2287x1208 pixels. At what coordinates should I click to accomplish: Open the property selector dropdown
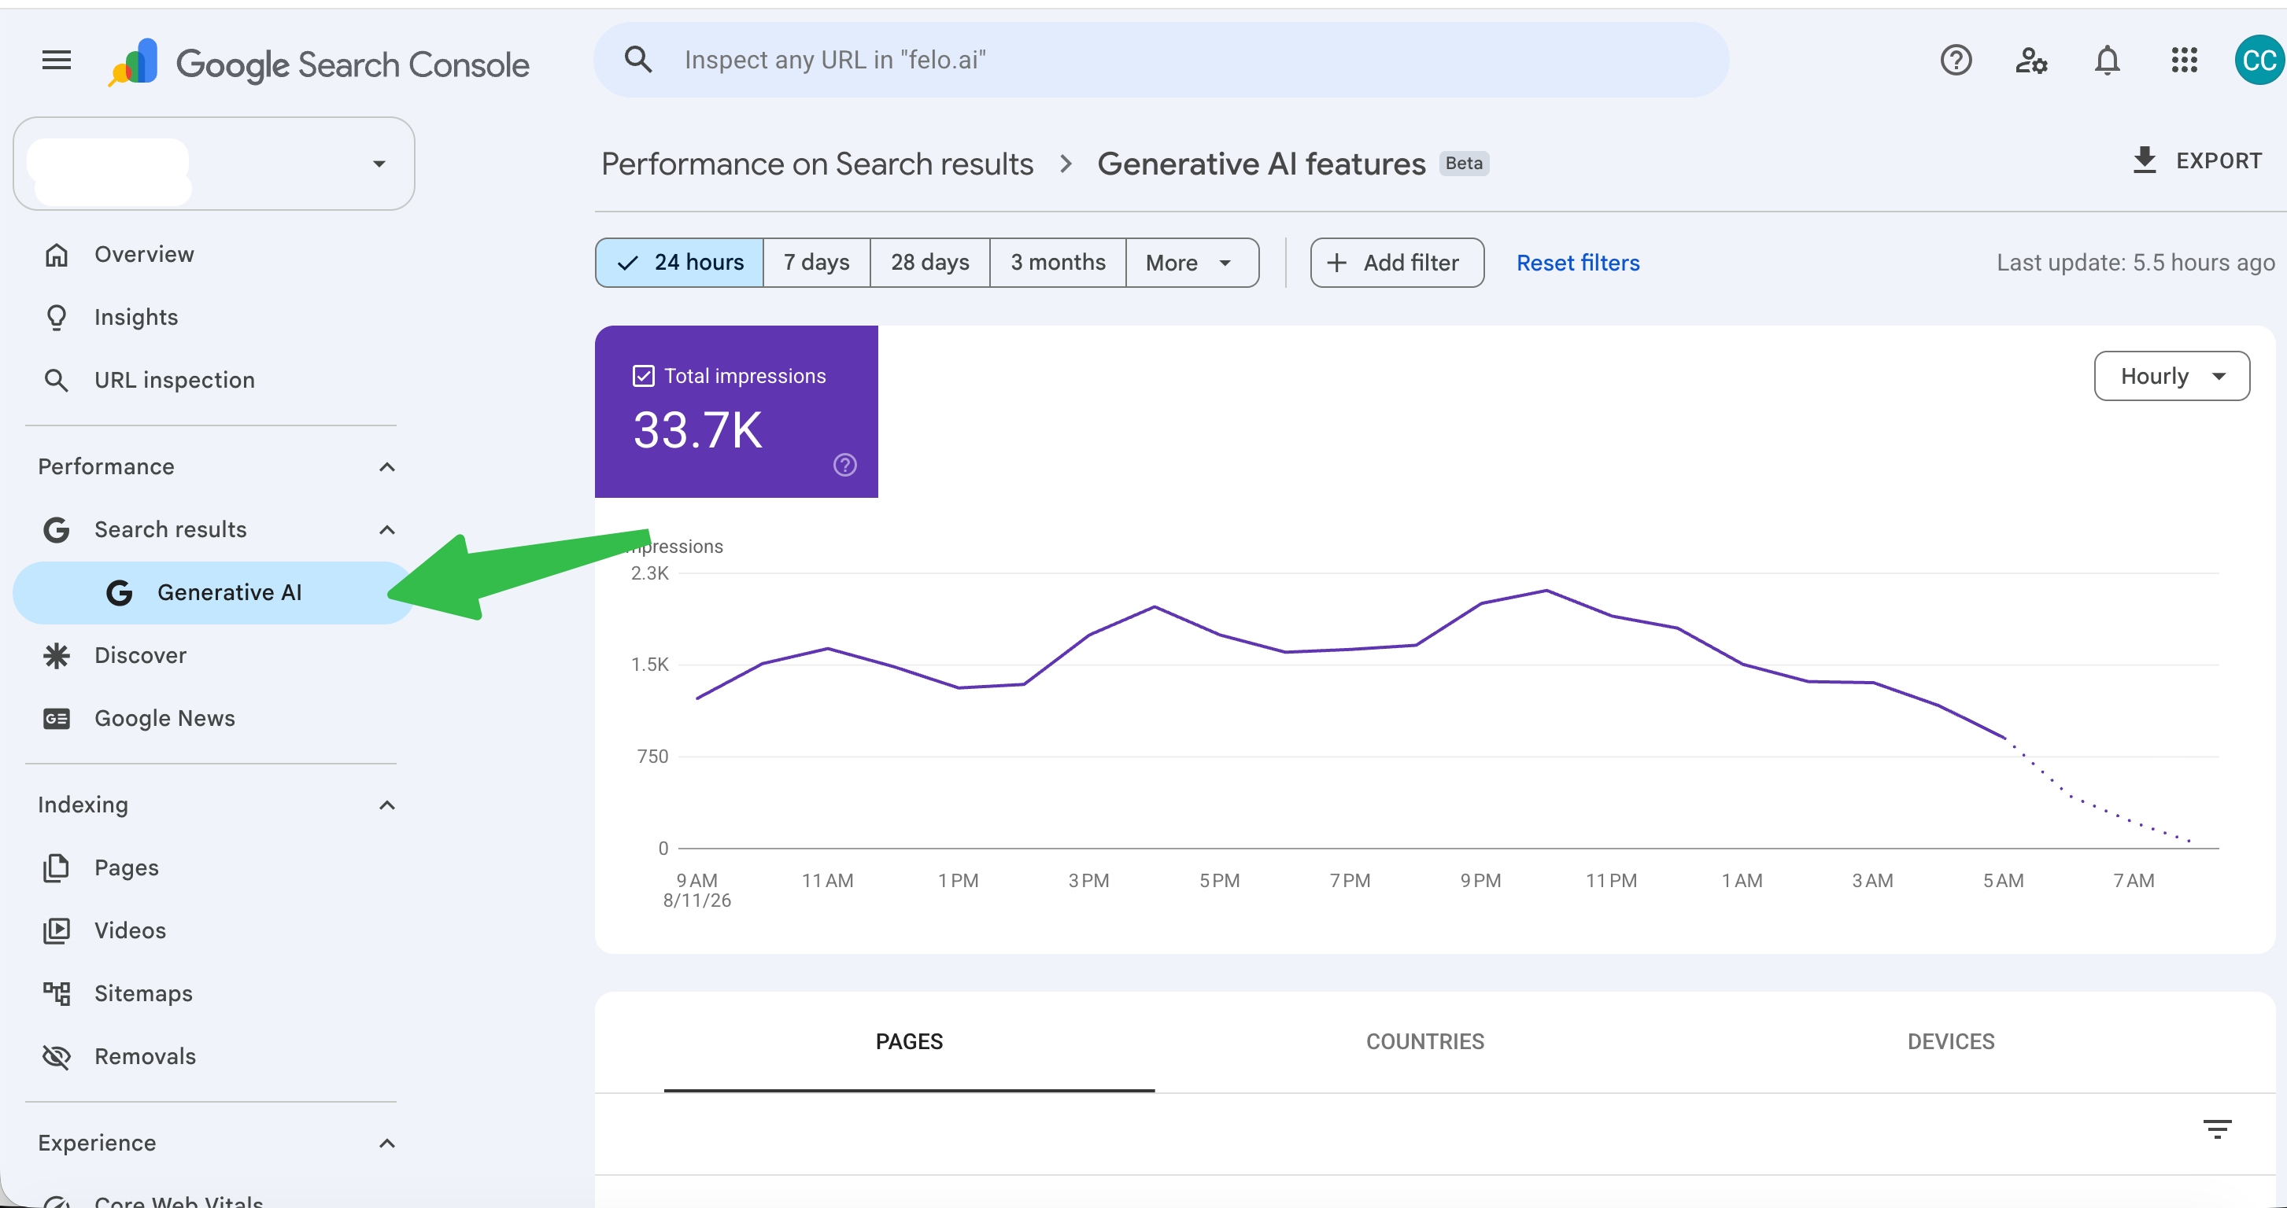point(213,164)
